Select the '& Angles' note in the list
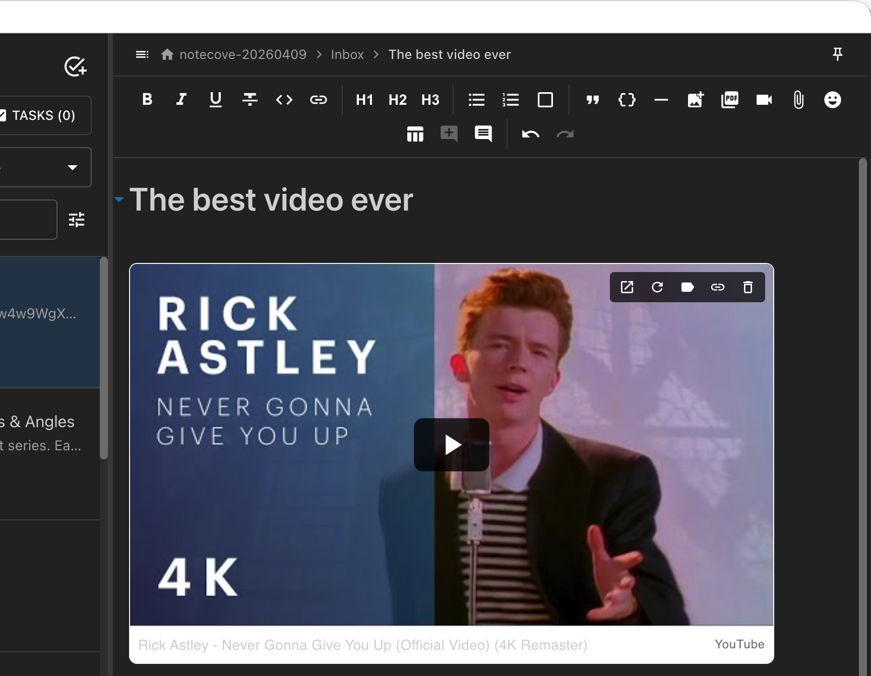Screen dimensions: 871x676 pos(50,454)
